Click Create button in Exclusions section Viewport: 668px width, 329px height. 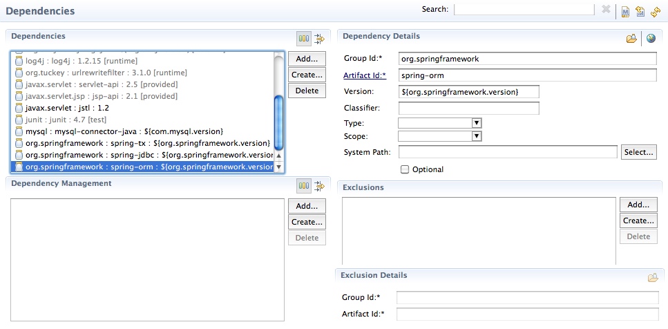[638, 220]
